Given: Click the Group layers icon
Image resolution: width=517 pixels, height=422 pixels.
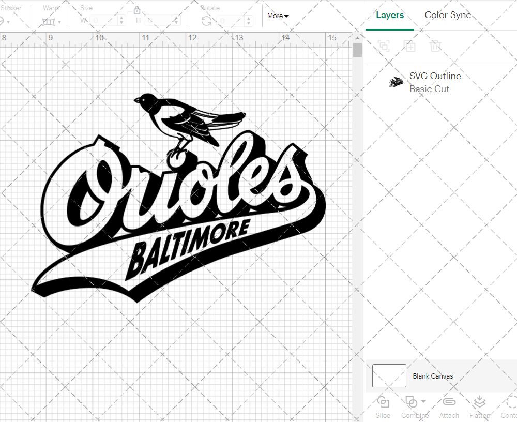Looking at the screenshot, I should point(384,46).
